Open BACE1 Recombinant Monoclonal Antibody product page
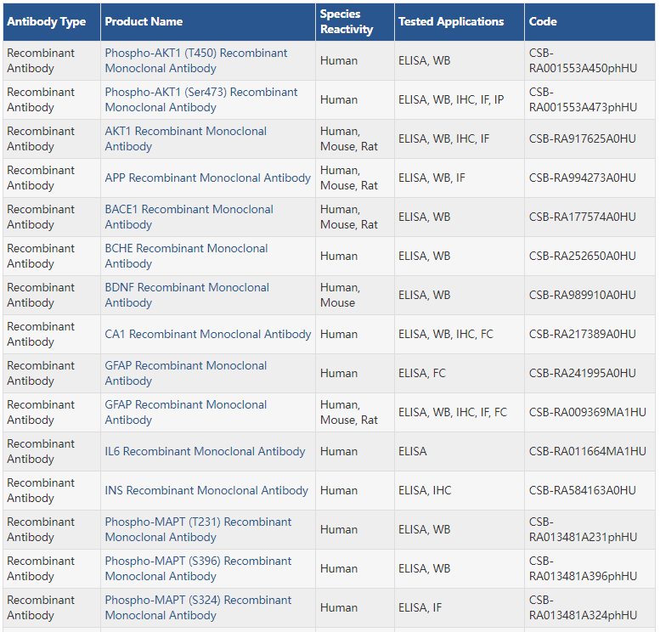 coord(189,210)
